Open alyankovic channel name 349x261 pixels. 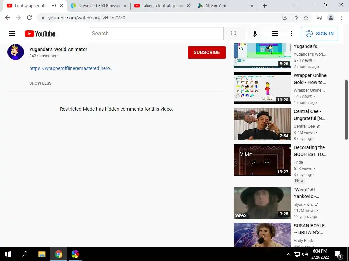coord(303,204)
